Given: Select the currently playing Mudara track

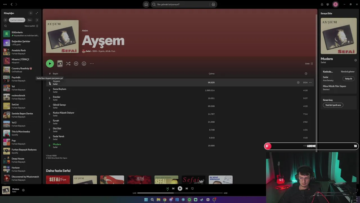Looking at the screenshot, I should [x=180, y=145].
